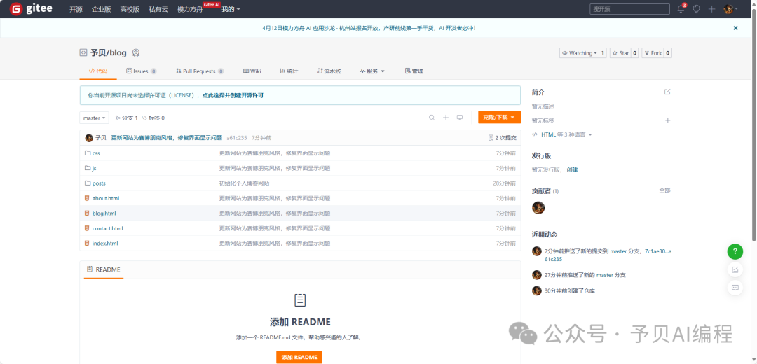Open the js folder
The height and width of the screenshot is (364, 757).
click(94, 168)
